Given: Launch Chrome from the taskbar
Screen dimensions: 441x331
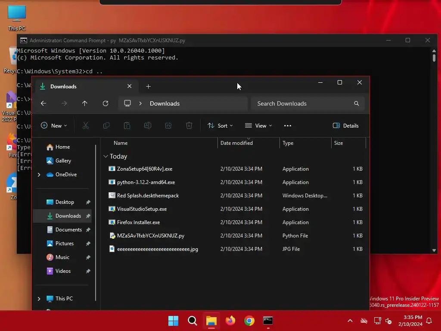Looking at the screenshot, I should (249, 321).
